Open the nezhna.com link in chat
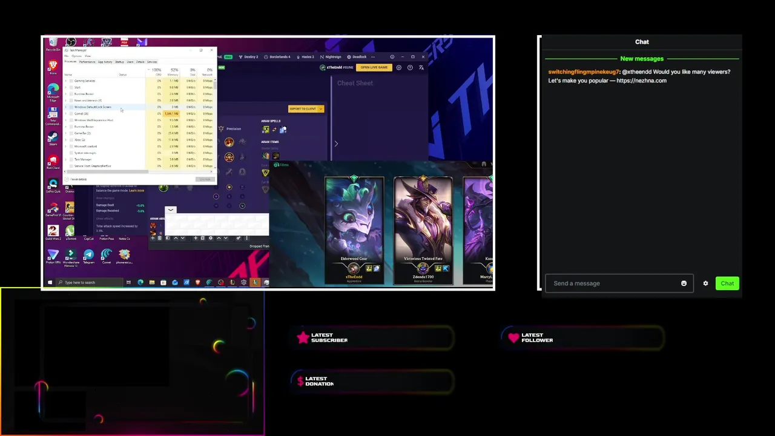This screenshot has height=436, width=775. 642,81
